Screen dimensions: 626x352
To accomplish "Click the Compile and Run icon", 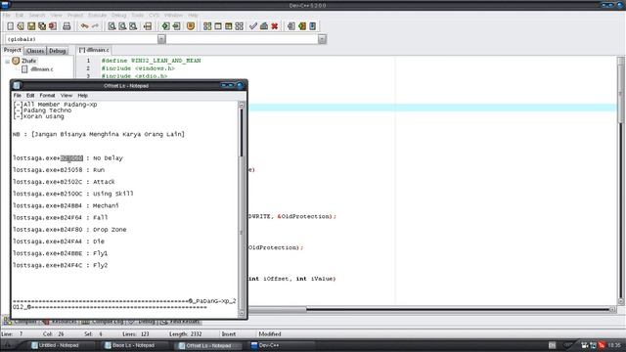I will [x=228, y=26].
